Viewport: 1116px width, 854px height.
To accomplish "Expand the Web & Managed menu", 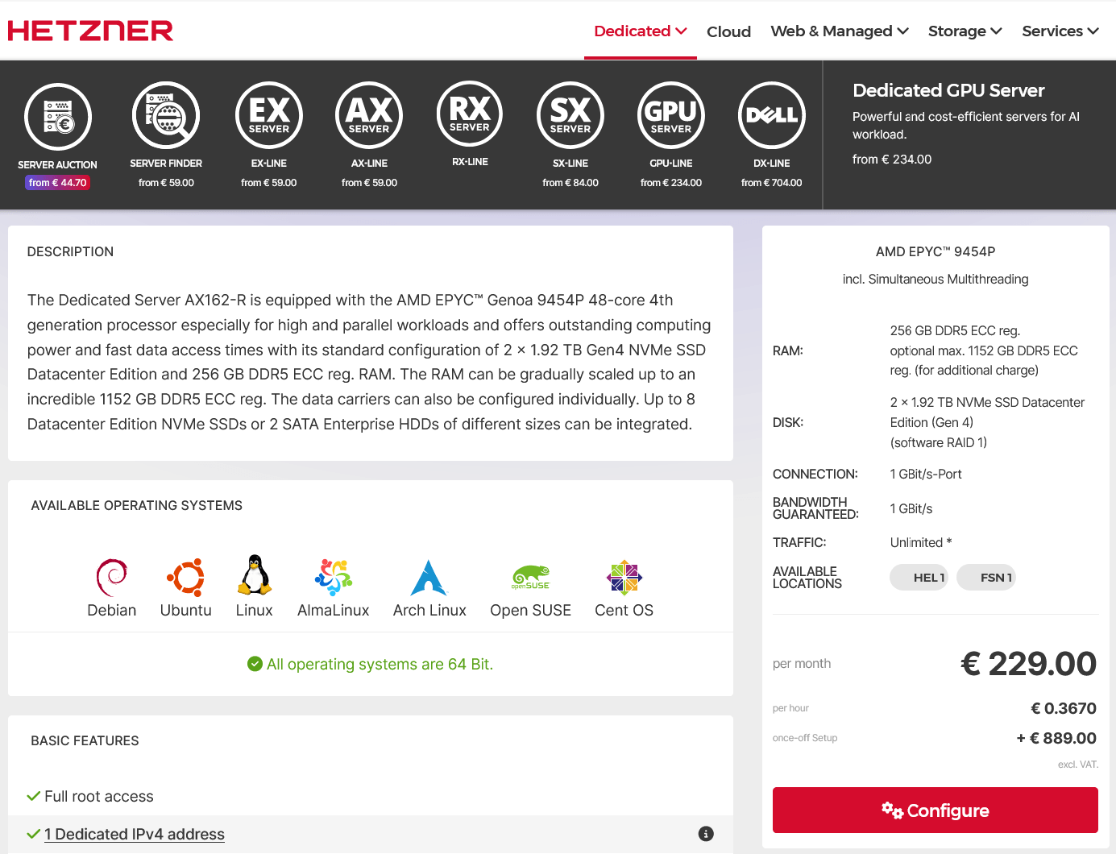I will 840,31.
